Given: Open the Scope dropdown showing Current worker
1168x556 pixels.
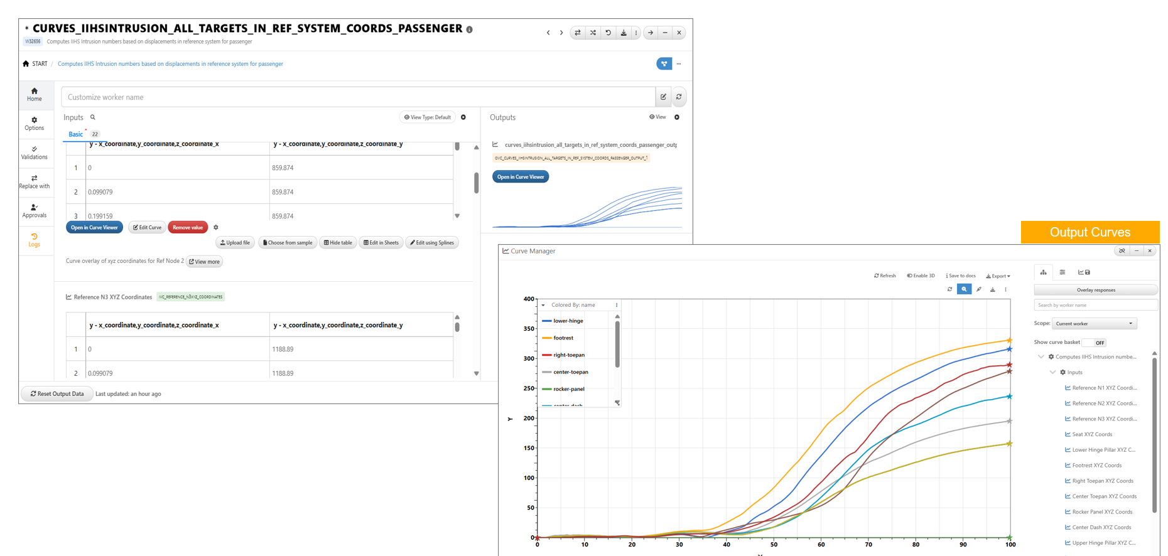Looking at the screenshot, I should (1094, 324).
